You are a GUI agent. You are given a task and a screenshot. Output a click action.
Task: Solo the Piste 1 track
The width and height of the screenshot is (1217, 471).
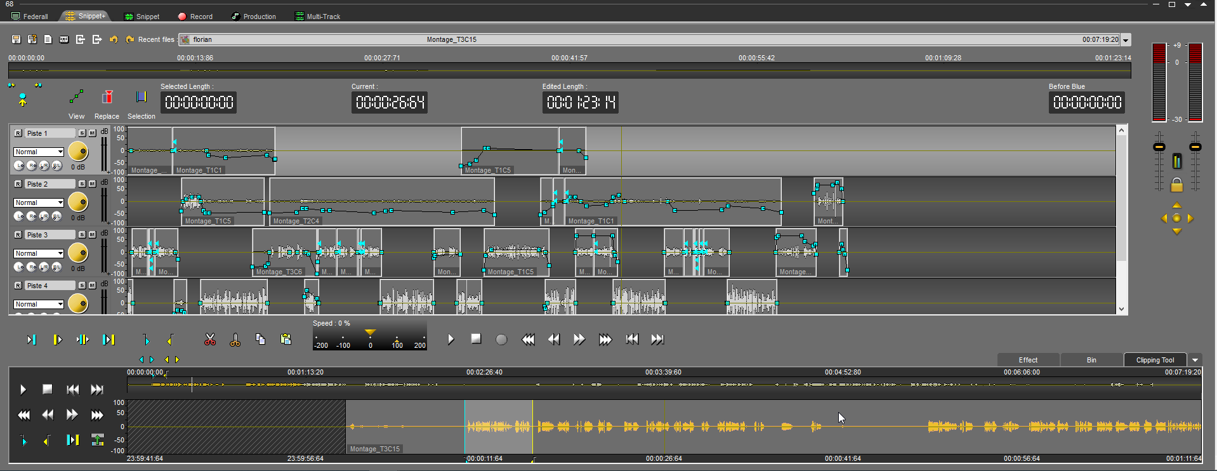(x=82, y=133)
